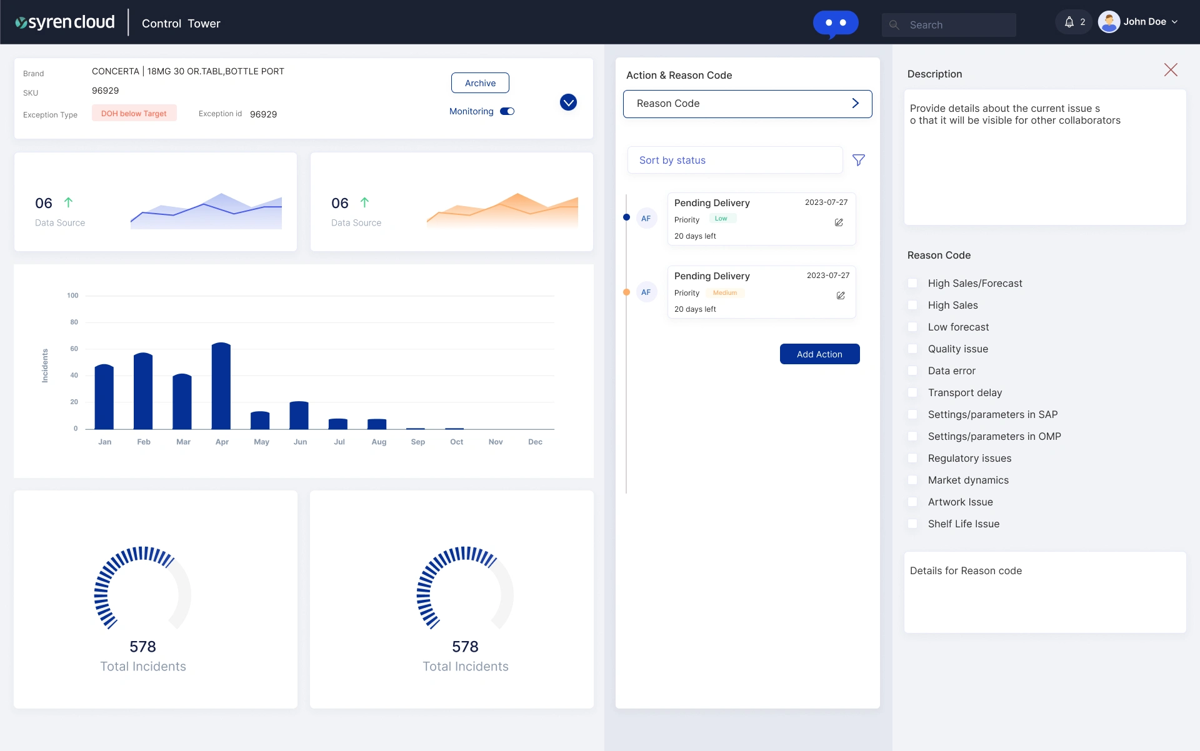Click the DOH below Target tag
The height and width of the screenshot is (751, 1200).
[134, 113]
